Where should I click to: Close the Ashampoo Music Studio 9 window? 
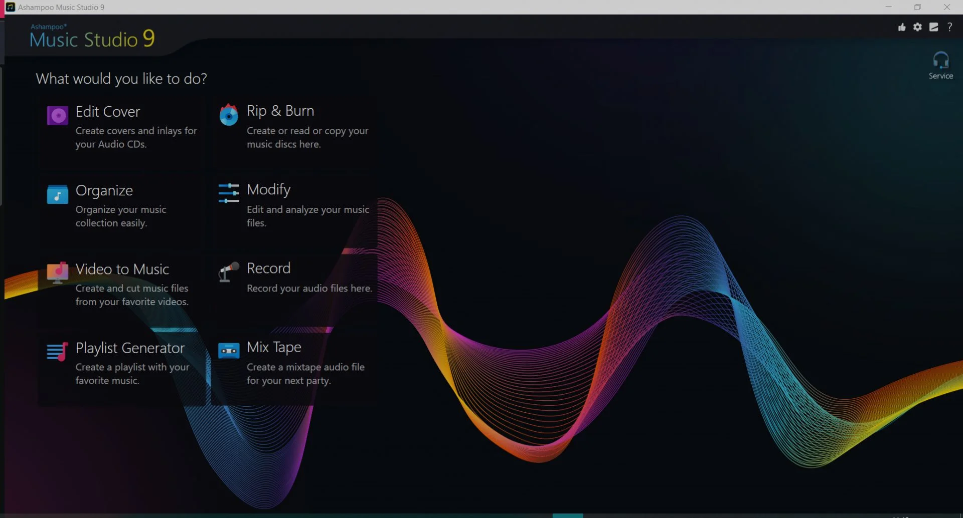click(x=947, y=7)
